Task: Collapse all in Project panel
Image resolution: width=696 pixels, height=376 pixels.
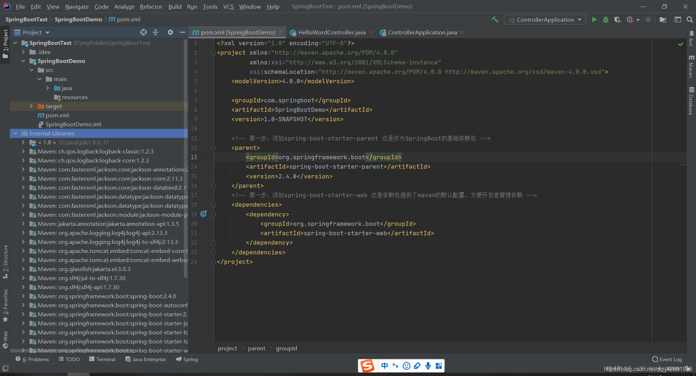Action: tap(156, 32)
